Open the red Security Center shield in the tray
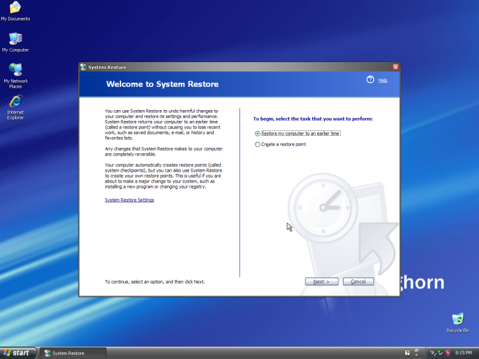Viewport: 479px width, 359px height. 448,352
